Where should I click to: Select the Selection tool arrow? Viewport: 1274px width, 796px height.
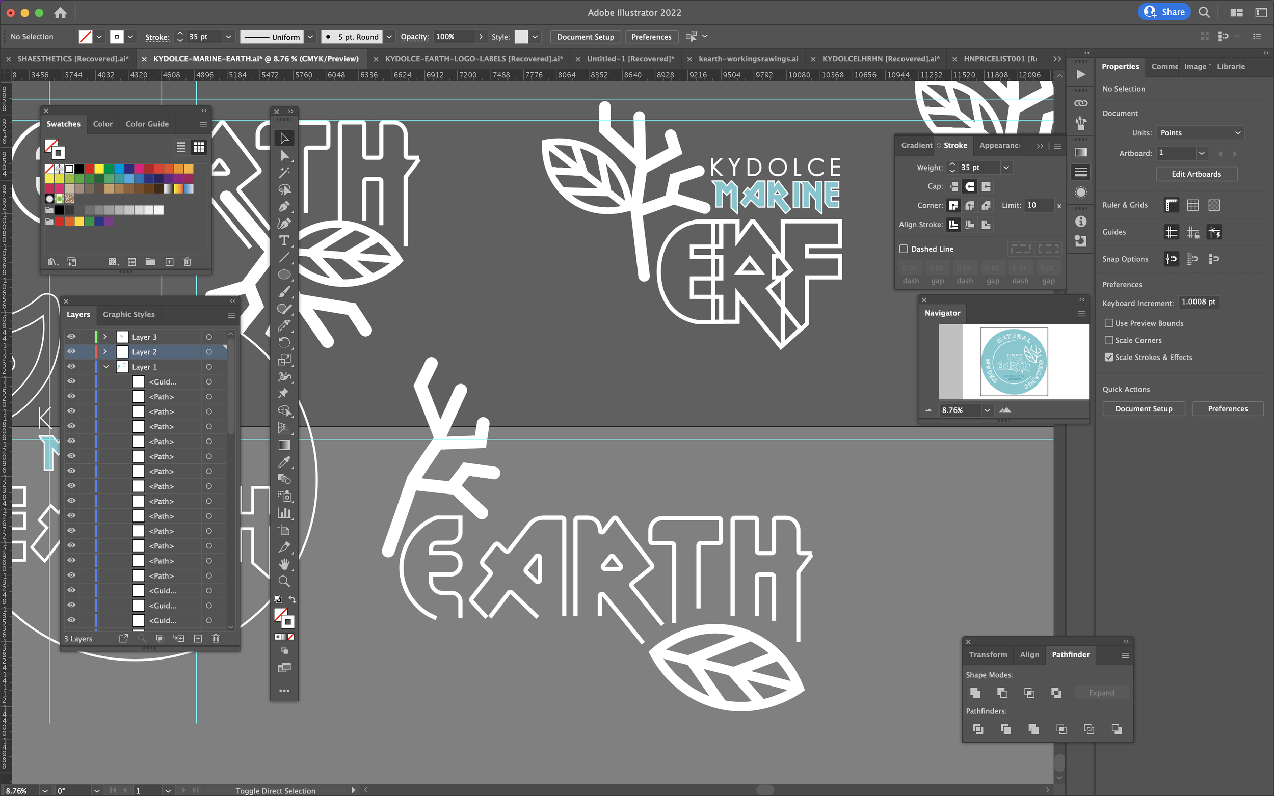pyautogui.click(x=284, y=138)
